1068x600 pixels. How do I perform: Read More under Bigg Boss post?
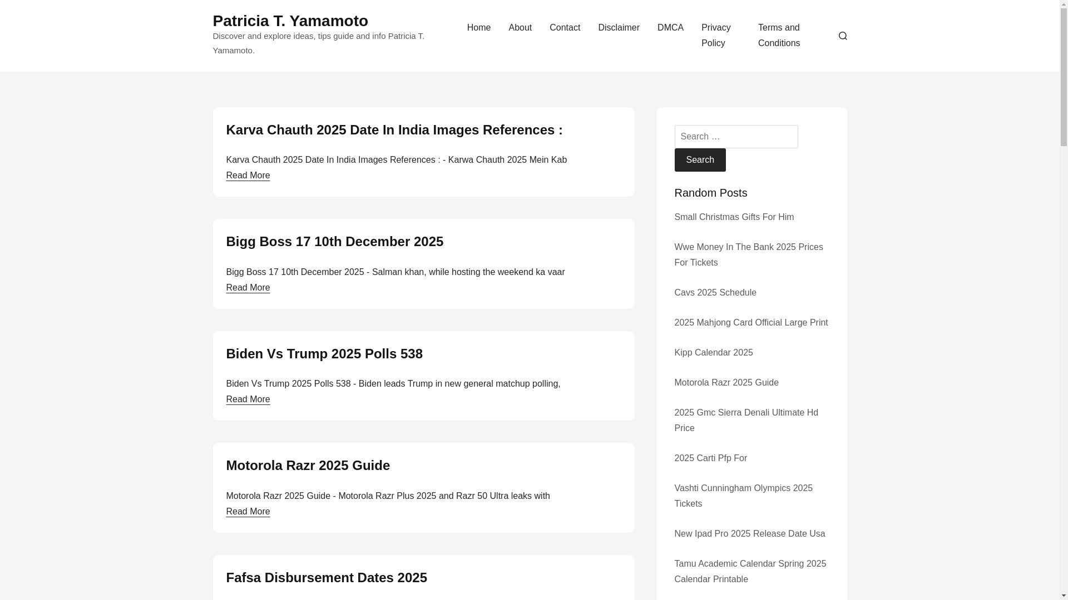(248, 288)
